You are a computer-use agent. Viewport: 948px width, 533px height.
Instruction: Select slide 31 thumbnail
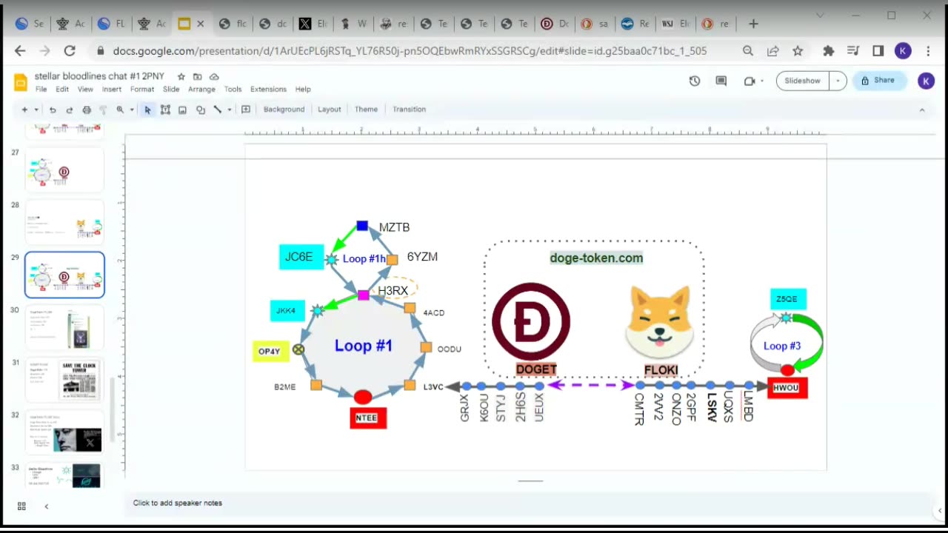tap(64, 380)
